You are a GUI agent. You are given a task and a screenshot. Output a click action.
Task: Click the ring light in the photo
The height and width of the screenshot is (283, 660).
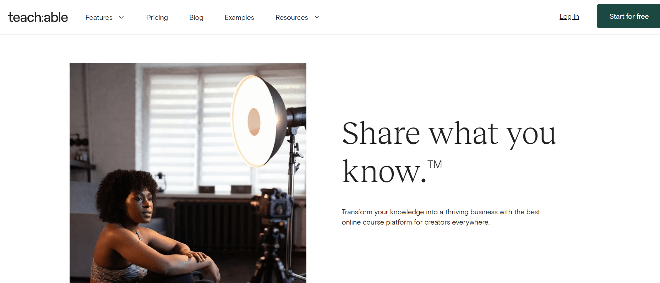tap(258, 121)
